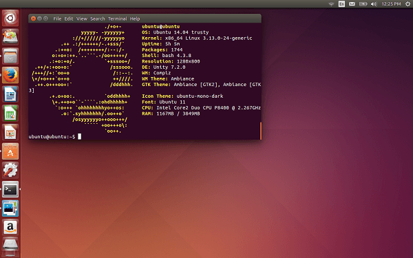Launch the Amazon icon in launcher
413x258 pixels.
pos(10,227)
